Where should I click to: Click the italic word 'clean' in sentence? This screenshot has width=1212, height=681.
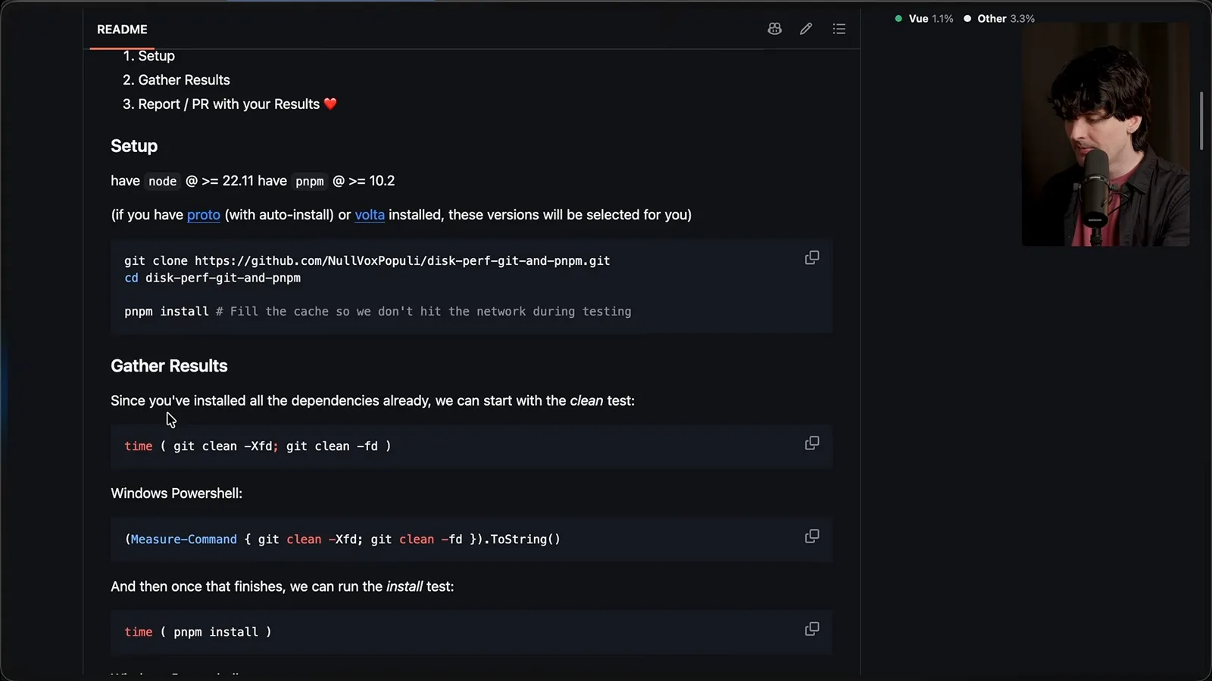point(586,401)
